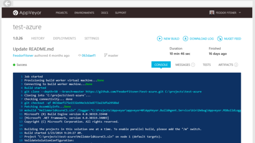
Task: Click the Download Log link text
Action: point(202,39)
